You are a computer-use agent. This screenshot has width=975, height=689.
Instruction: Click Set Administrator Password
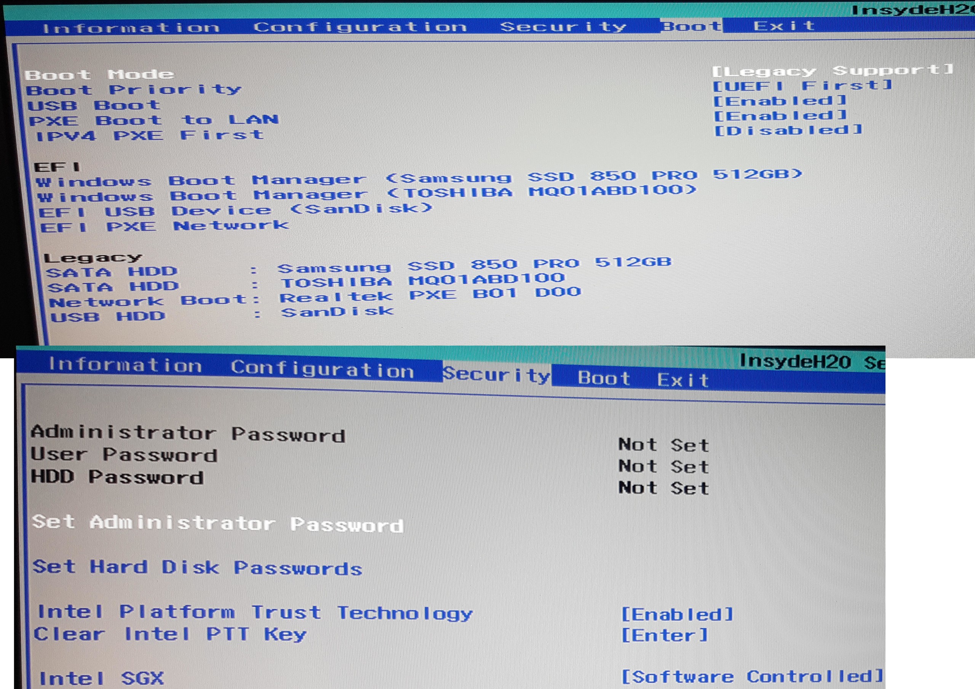pyautogui.click(x=217, y=523)
